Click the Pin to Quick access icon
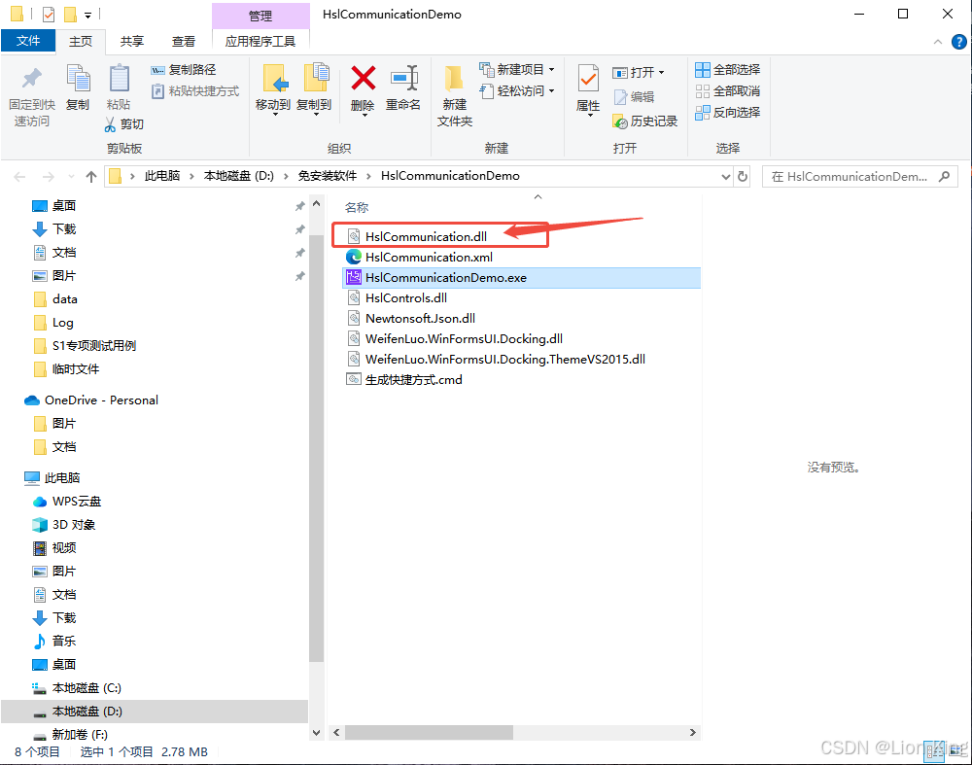The width and height of the screenshot is (972, 765). [32, 80]
